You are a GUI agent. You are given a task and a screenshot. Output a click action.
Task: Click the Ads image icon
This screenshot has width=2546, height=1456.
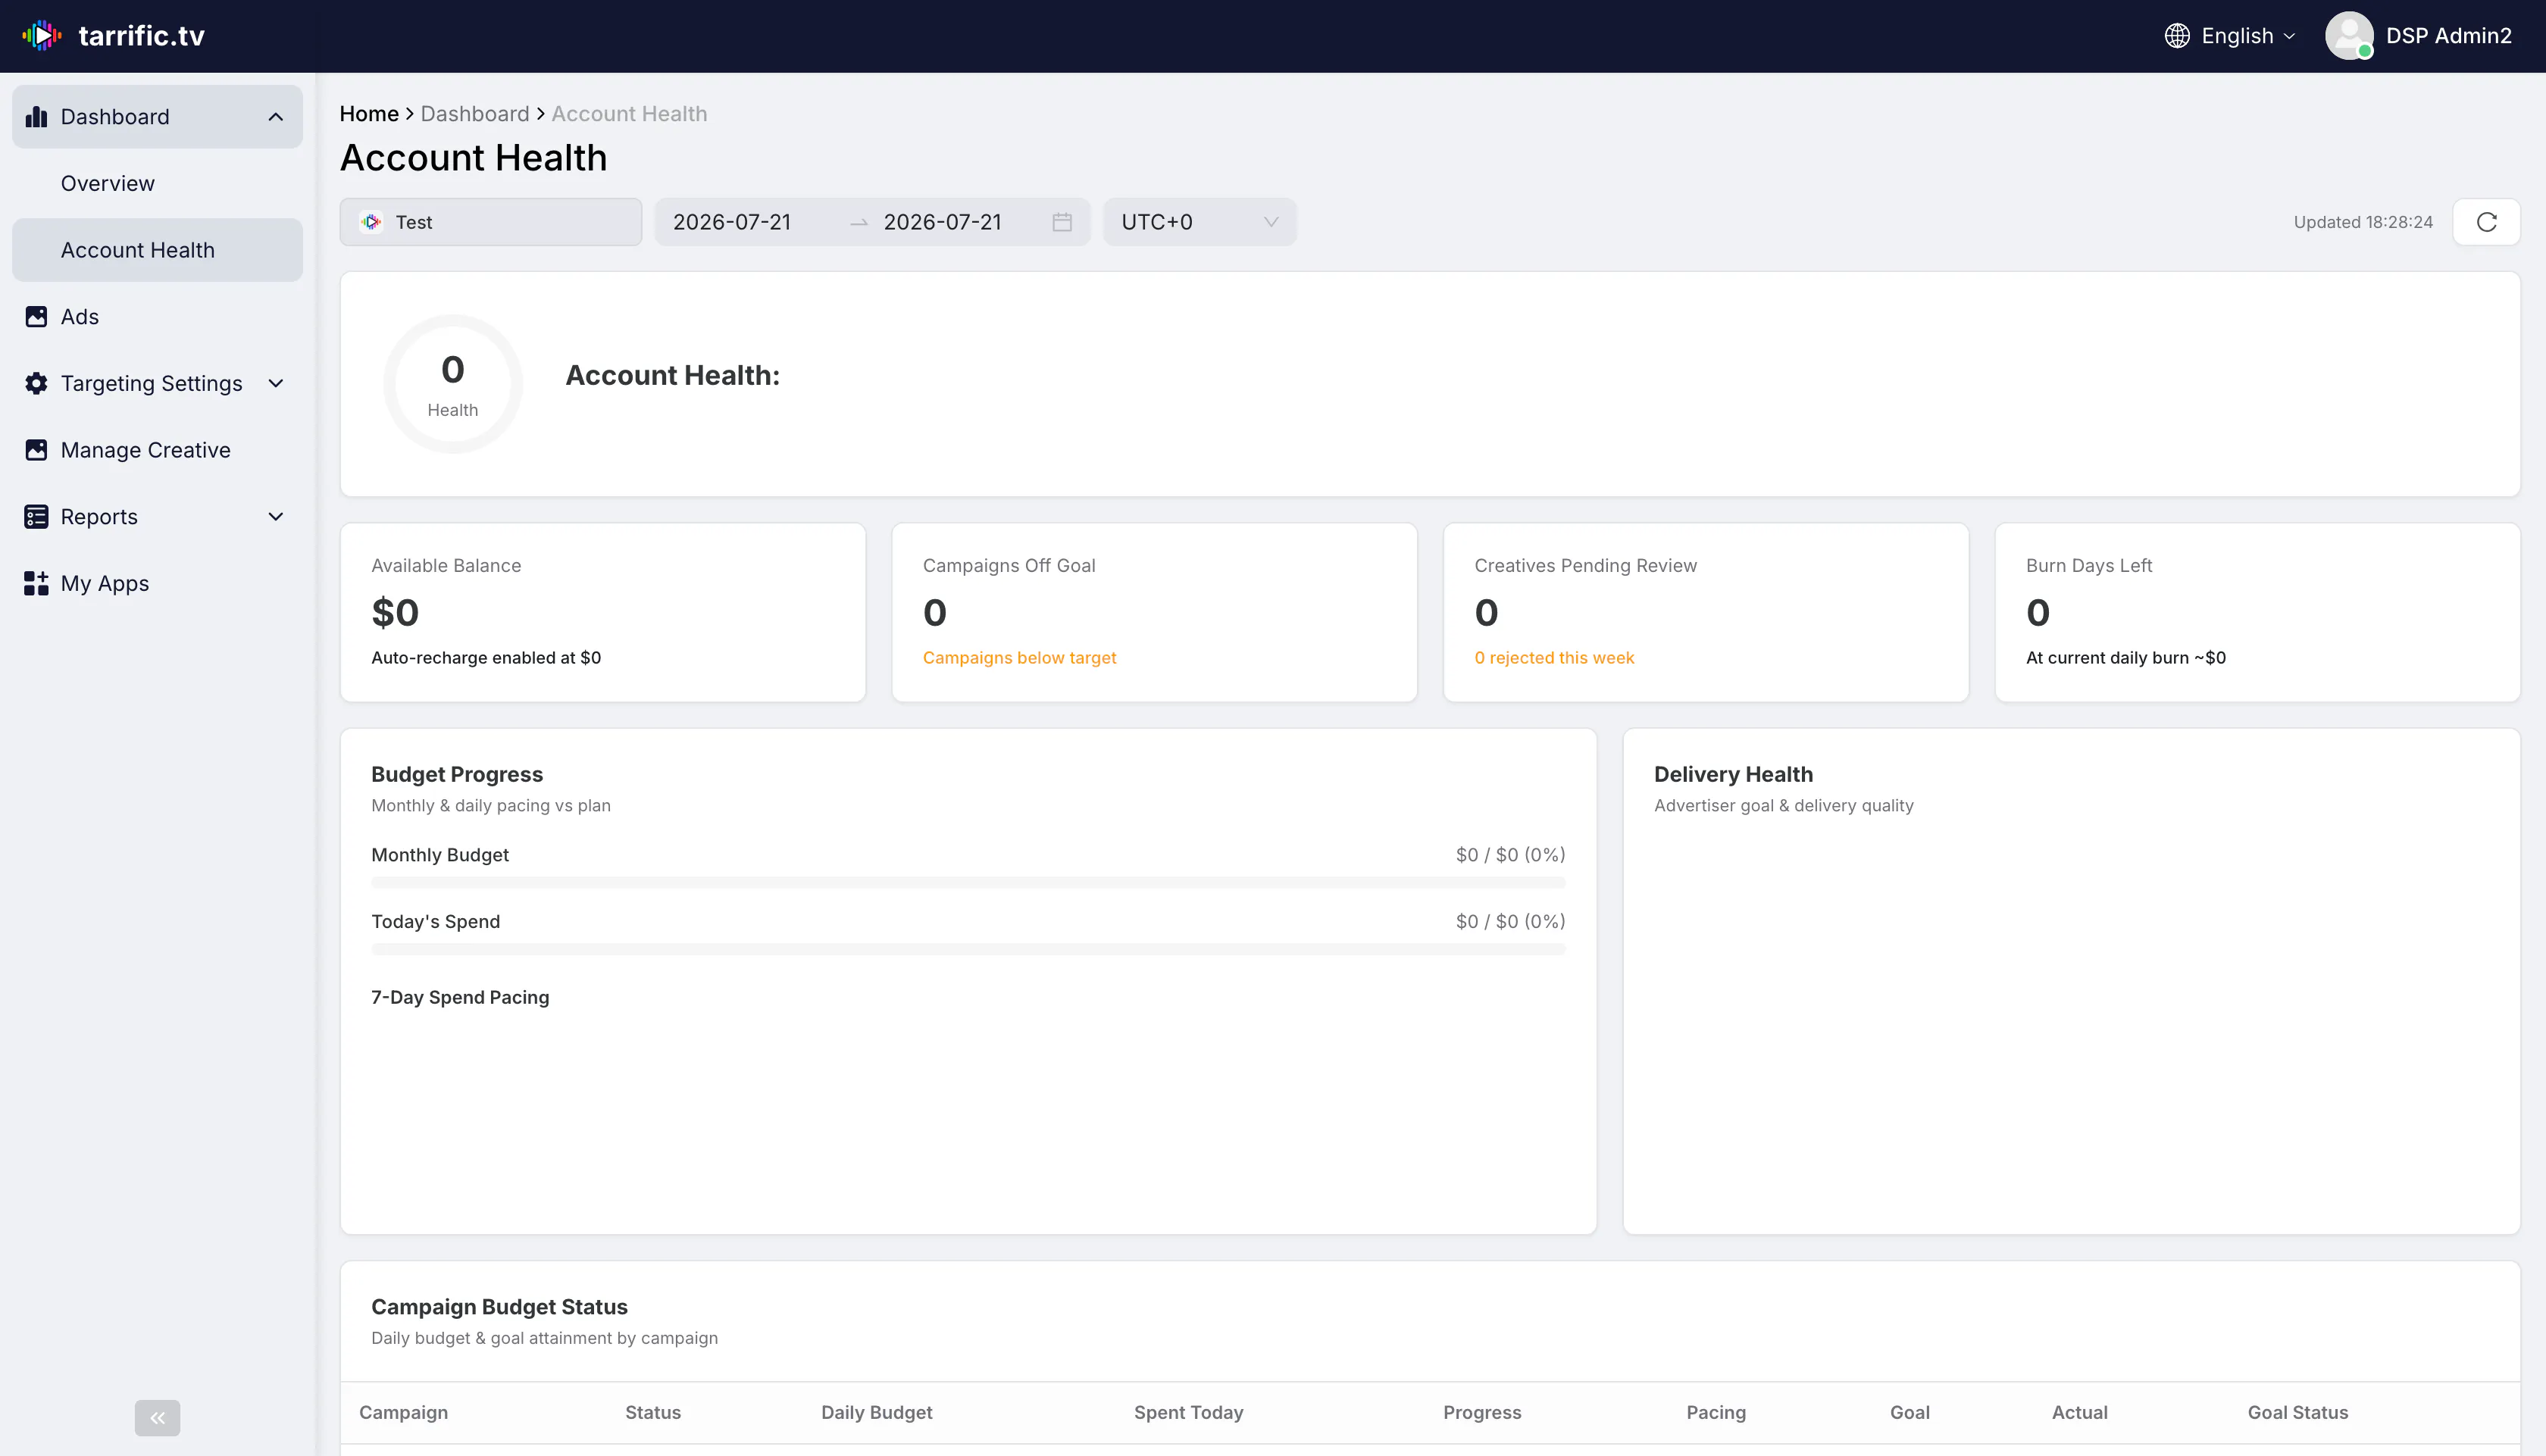pos(36,317)
